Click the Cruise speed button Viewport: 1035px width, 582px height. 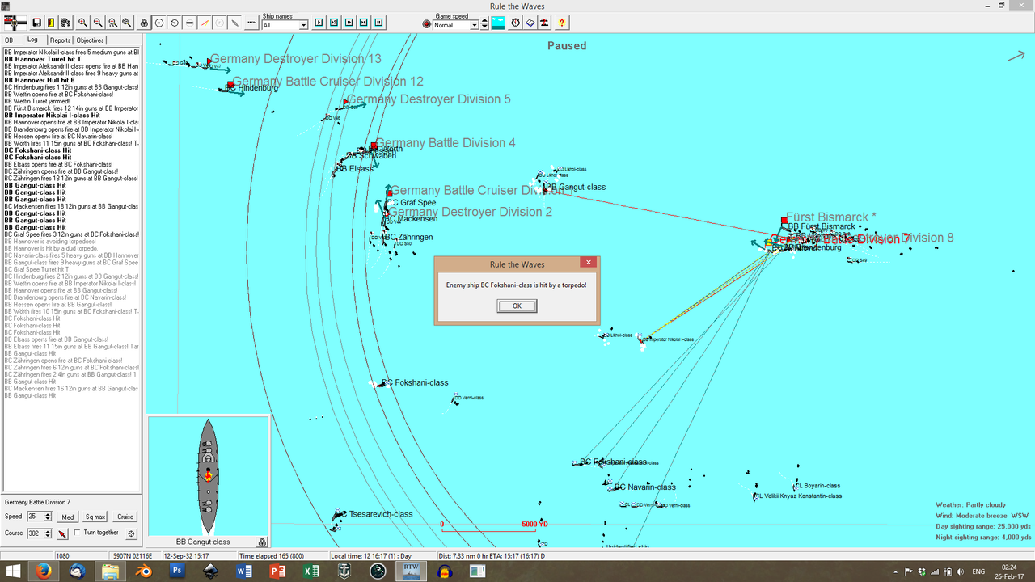[x=125, y=516]
